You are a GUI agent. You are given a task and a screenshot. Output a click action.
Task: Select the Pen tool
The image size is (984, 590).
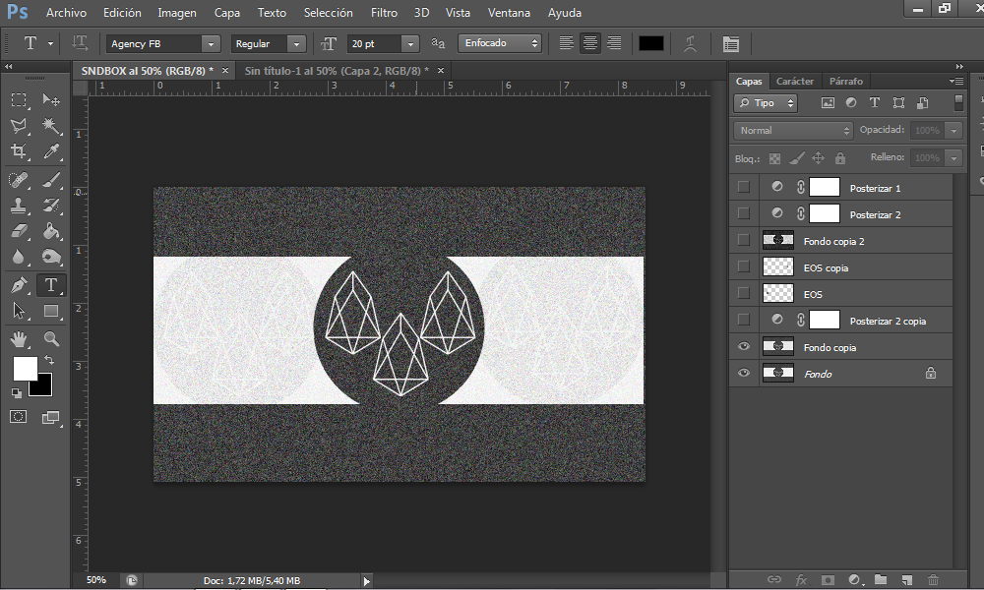pyautogui.click(x=19, y=285)
